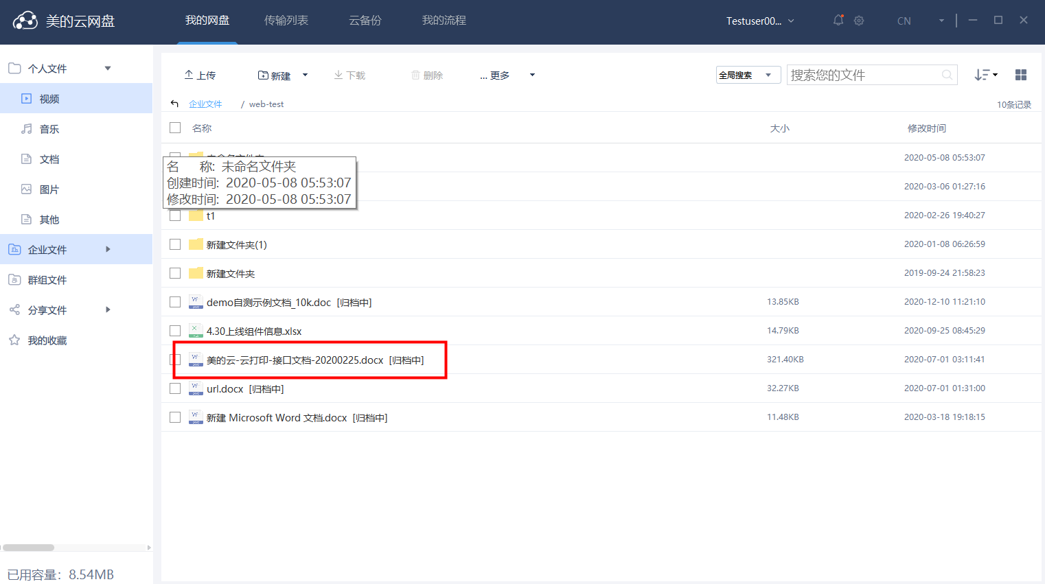
Task: Check the box for 新建文件夹
Action: 175,273
